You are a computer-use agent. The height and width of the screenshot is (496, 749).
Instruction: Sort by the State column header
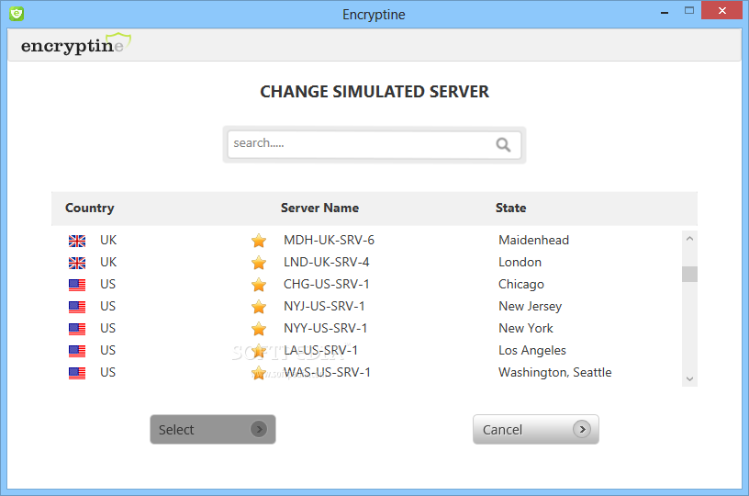point(510,208)
